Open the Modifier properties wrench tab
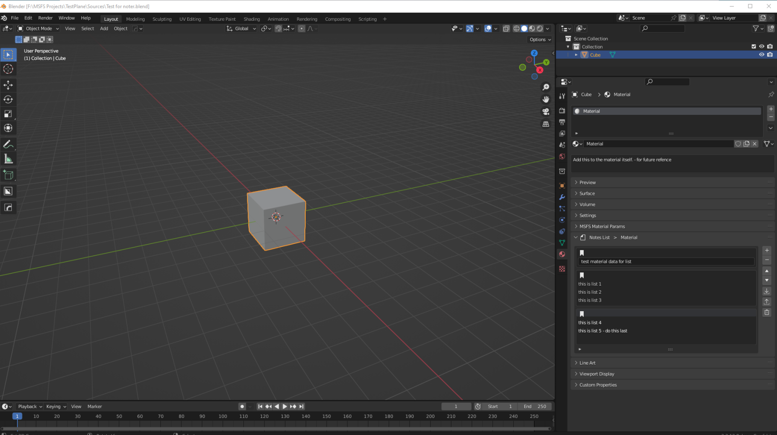777x435 pixels. (562, 197)
